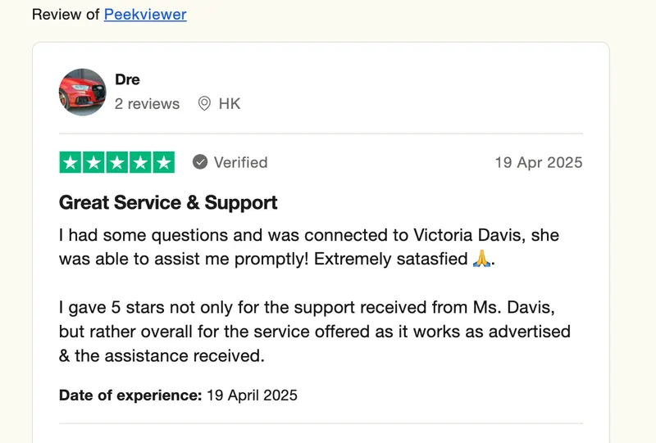Click the 19 Apr 2025 review date
Screen dimensions: 656x443
pyautogui.click(x=538, y=162)
